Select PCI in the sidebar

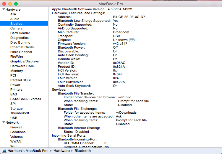click(x=13, y=75)
